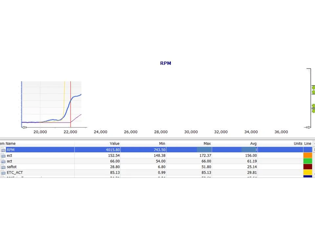Click the 36,000 x-axis label
Viewport: 315px width, 236px height.
coord(281,132)
